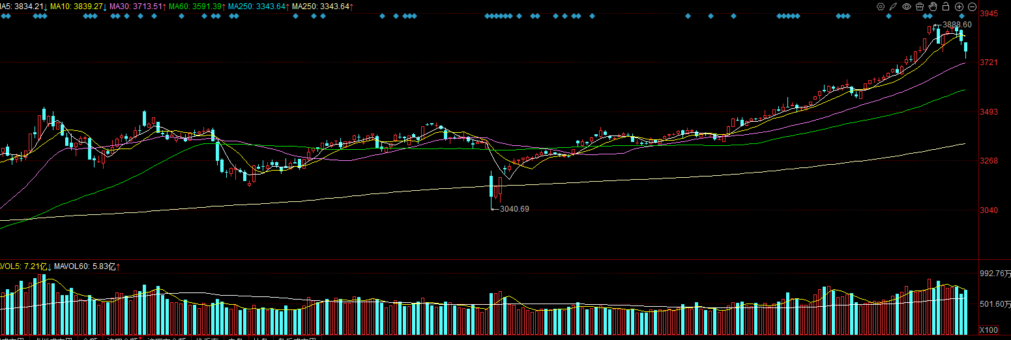Click the X100 volume scale label
Viewport: 1011px width, 340px height.
pos(989,330)
